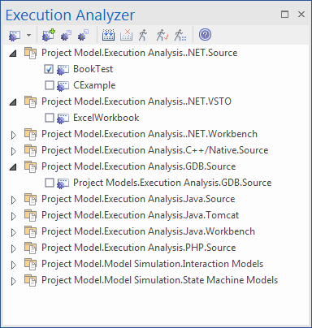This screenshot has height=328, width=312.
Task: Expand the Java.Tomcat package node
Action: click(x=13, y=216)
